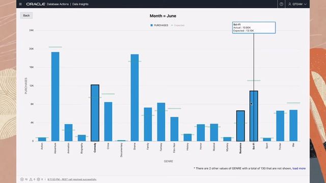Click the processes gear icon in the status bar
This screenshot has width=326, height=183.
pos(39,179)
